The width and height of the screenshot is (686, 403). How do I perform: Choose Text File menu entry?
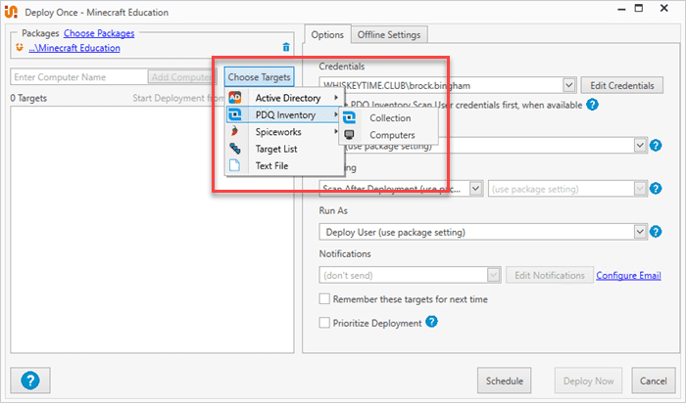285,165
